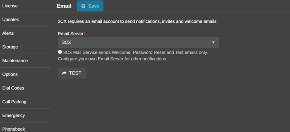Open the Call Parking settings
The width and height of the screenshot is (290, 132).
coord(25,102)
